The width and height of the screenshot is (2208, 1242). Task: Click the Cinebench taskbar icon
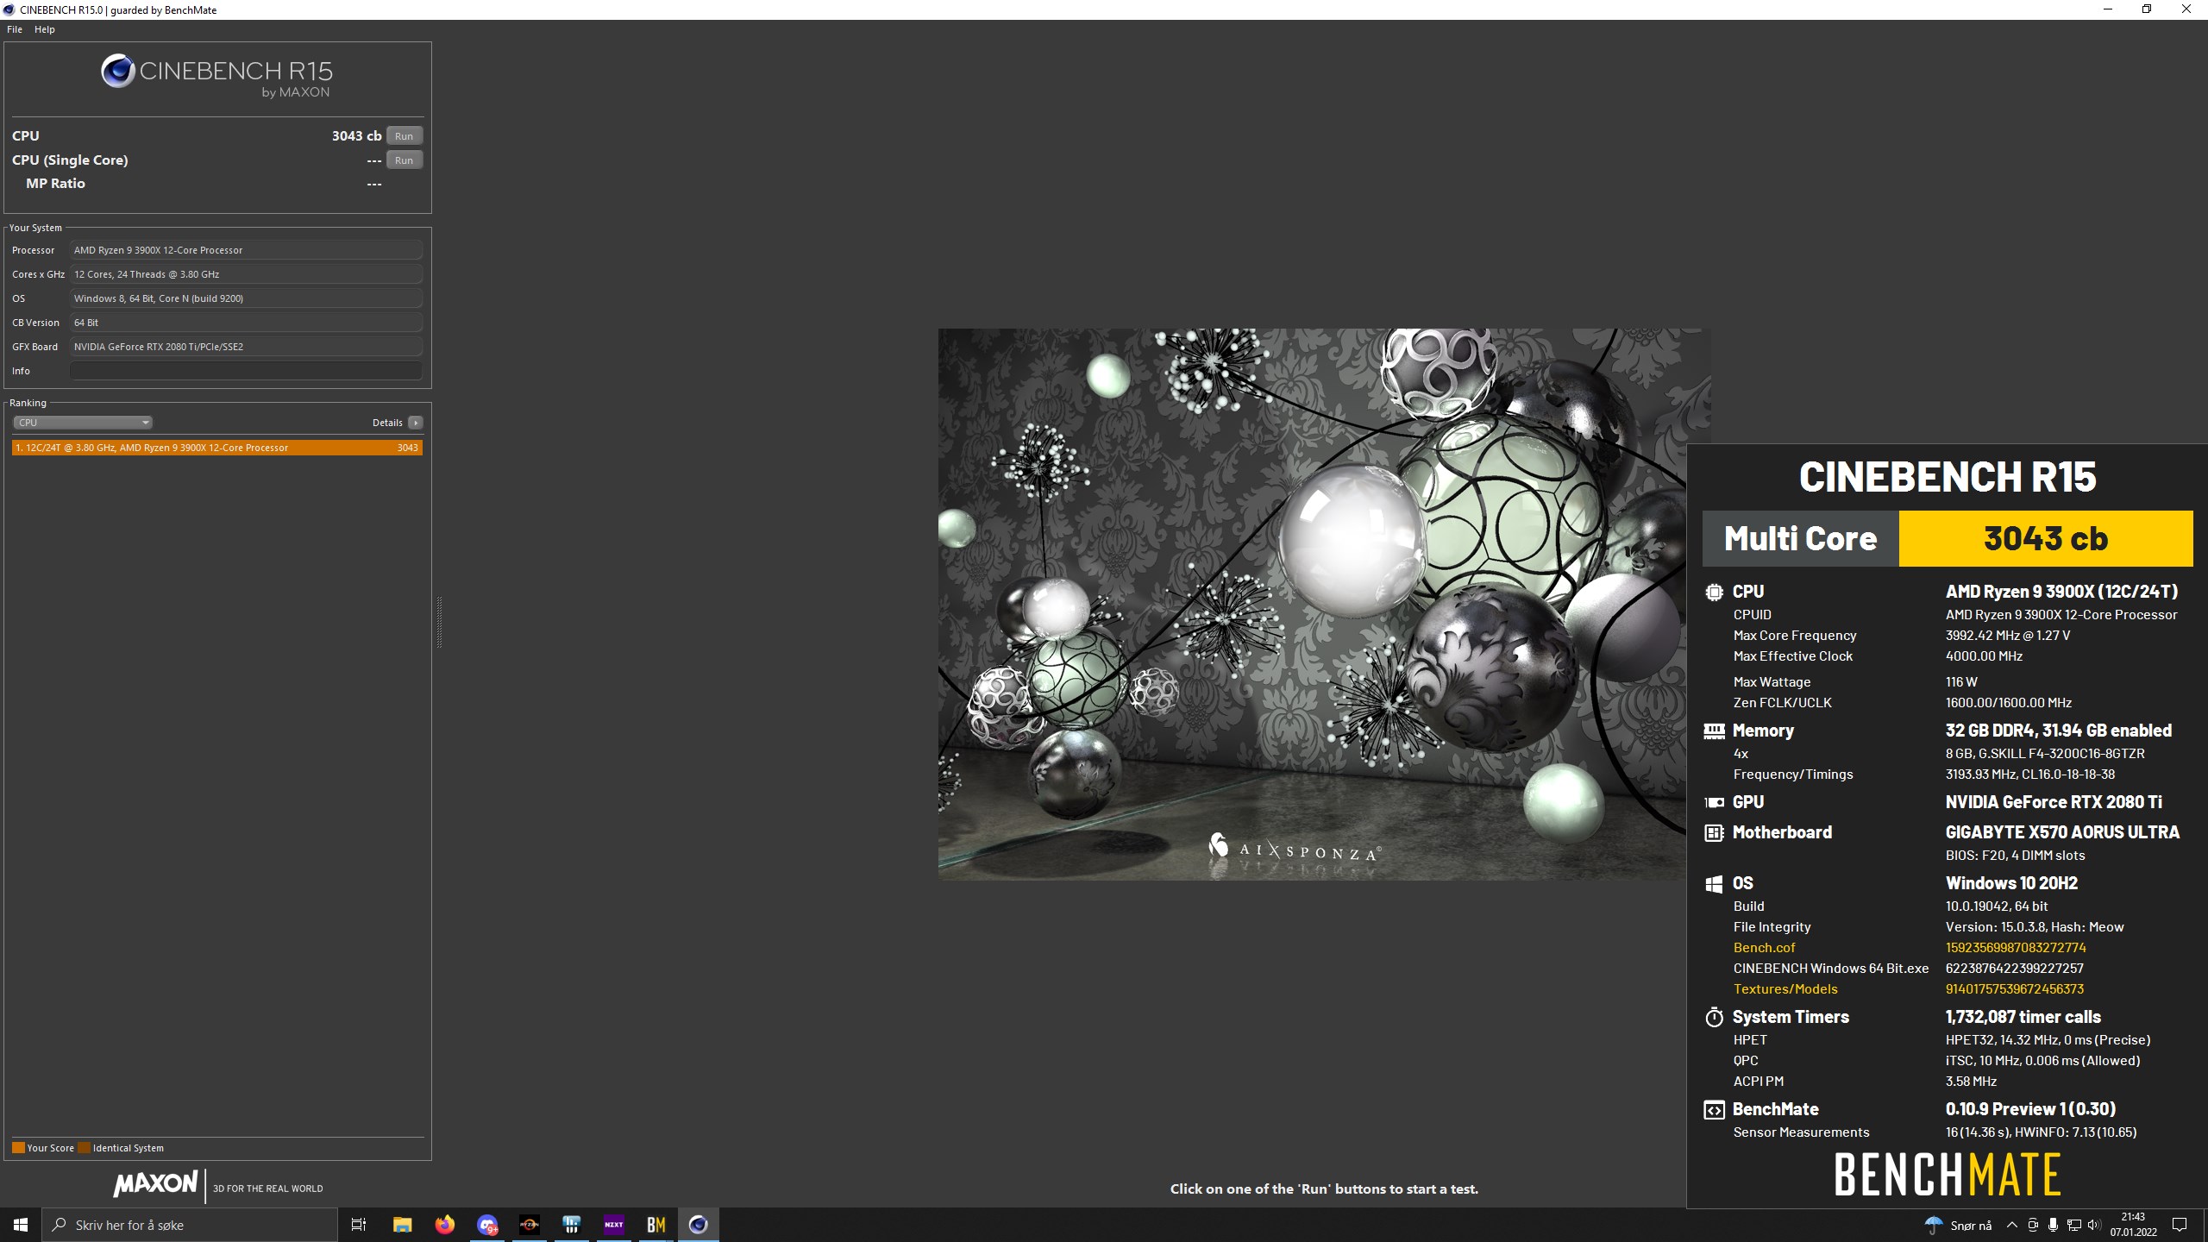698,1225
